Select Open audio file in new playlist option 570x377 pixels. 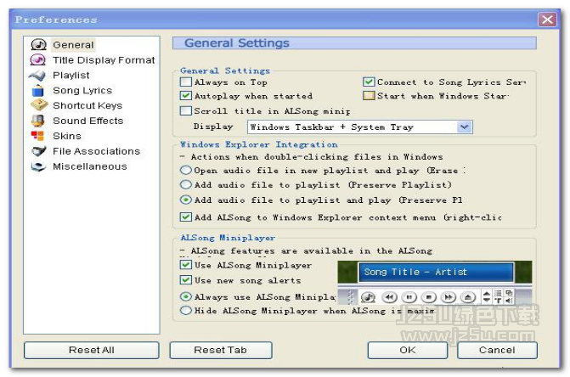click(186, 171)
